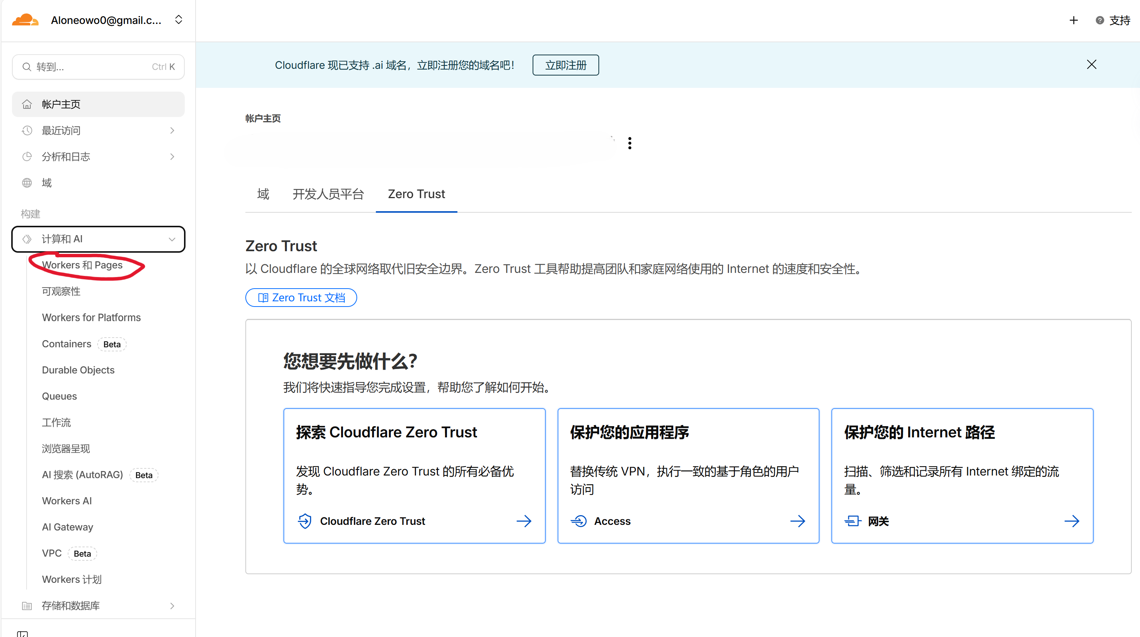
Task: Collapse the 计算和 AI section chevron
Action: point(172,239)
